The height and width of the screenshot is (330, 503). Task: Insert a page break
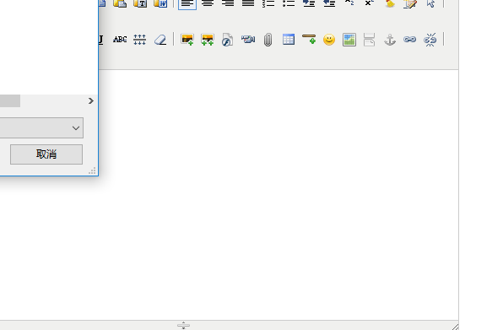[x=369, y=40]
